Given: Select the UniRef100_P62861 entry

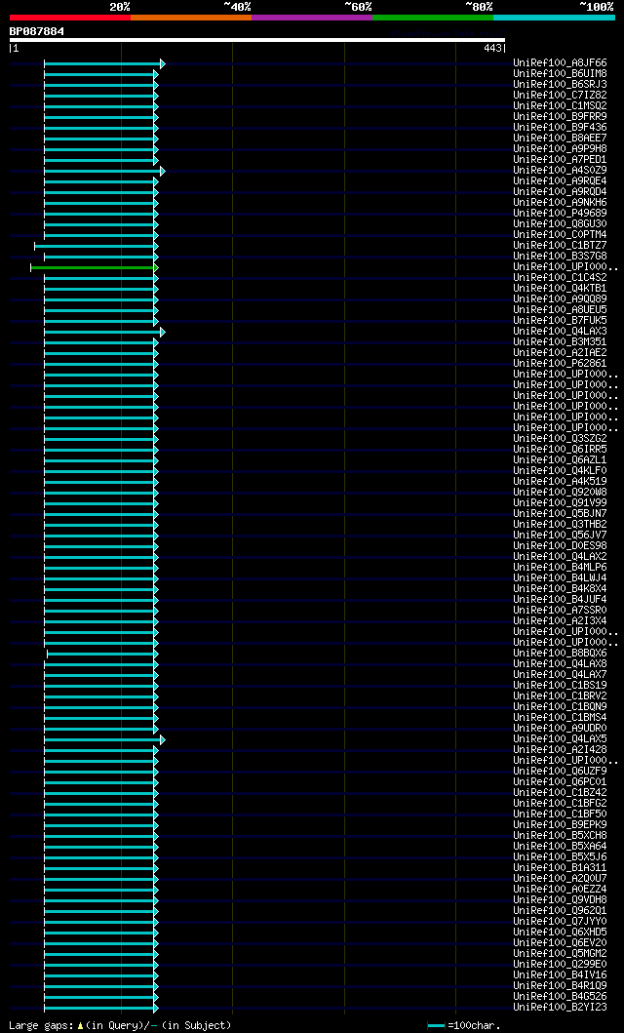Looking at the screenshot, I should [x=561, y=364].
